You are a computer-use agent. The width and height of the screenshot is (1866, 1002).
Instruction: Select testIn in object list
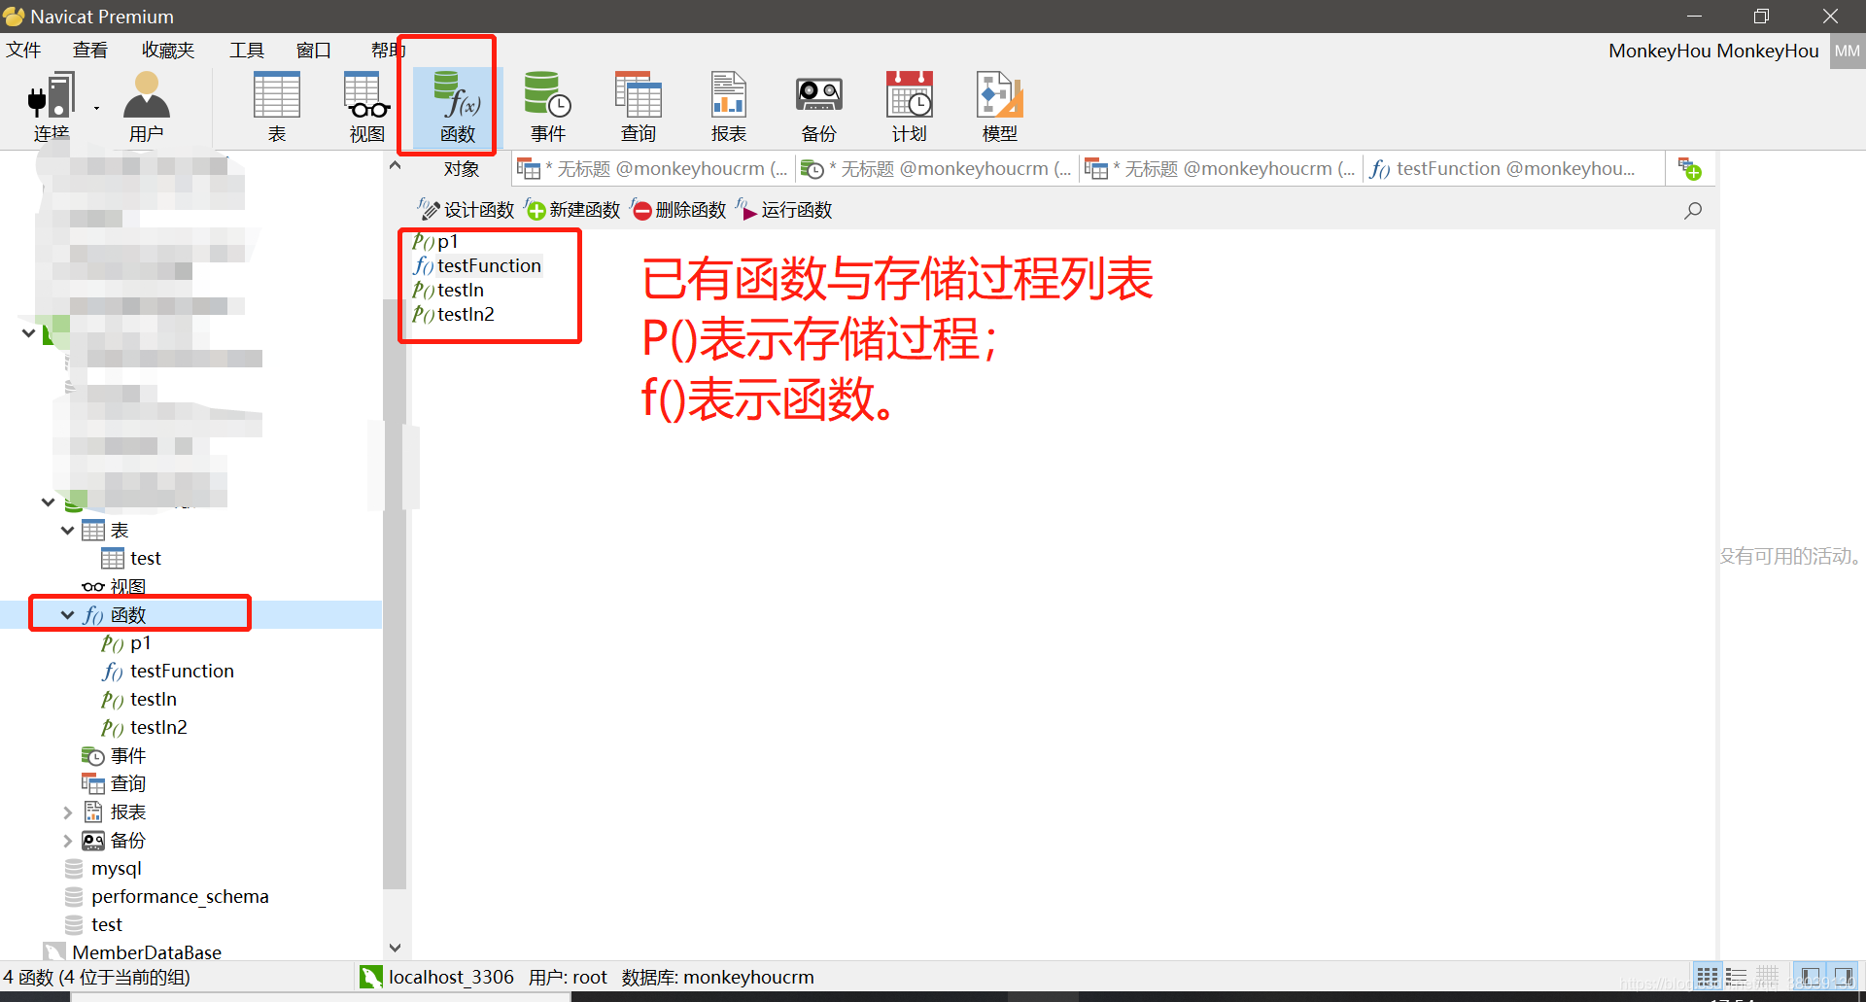point(447,290)
